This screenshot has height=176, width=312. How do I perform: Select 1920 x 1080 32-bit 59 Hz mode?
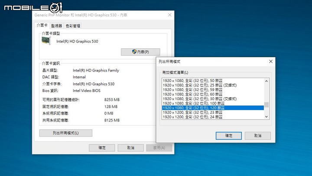(213, 90)
